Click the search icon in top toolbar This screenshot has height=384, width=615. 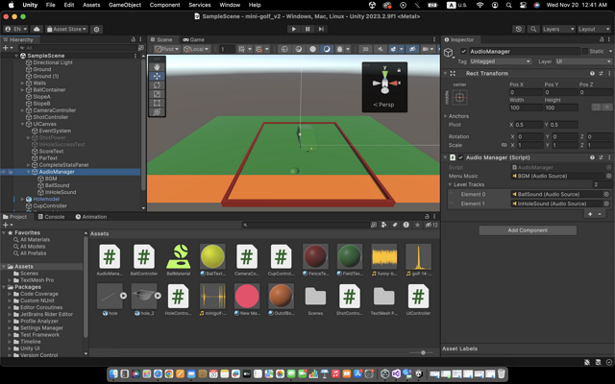[533, 29]
